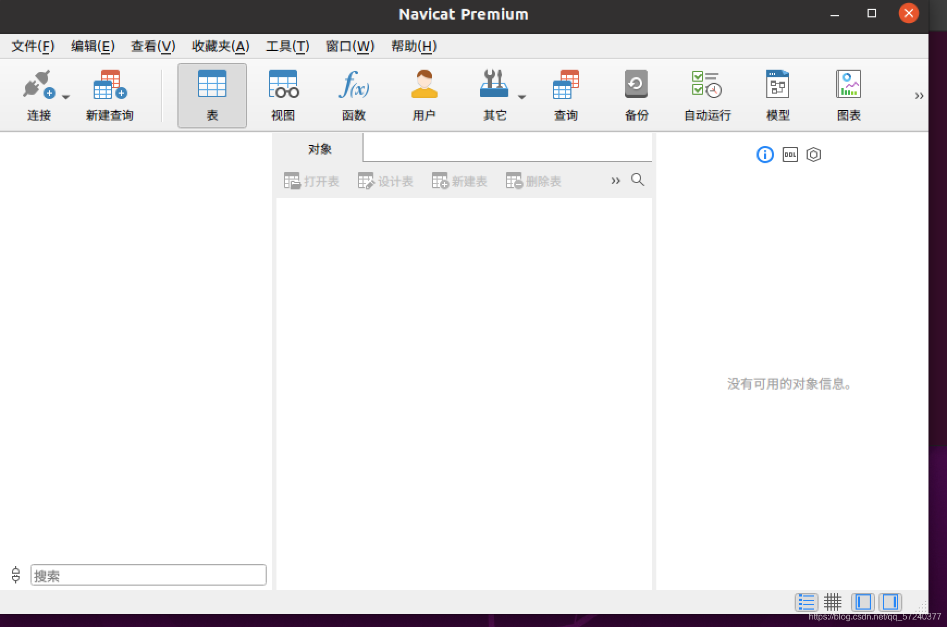Open the Charts (图表) icon

coord(848,85)
